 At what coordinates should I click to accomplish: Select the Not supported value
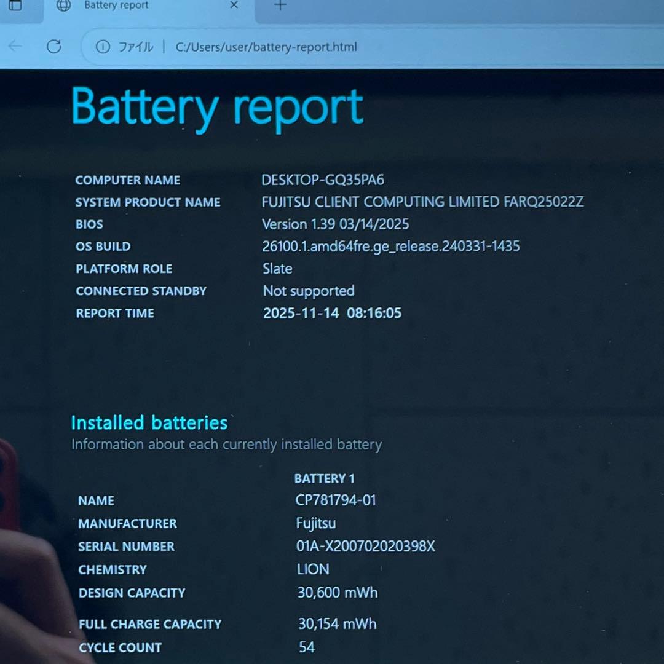point(309,291)
